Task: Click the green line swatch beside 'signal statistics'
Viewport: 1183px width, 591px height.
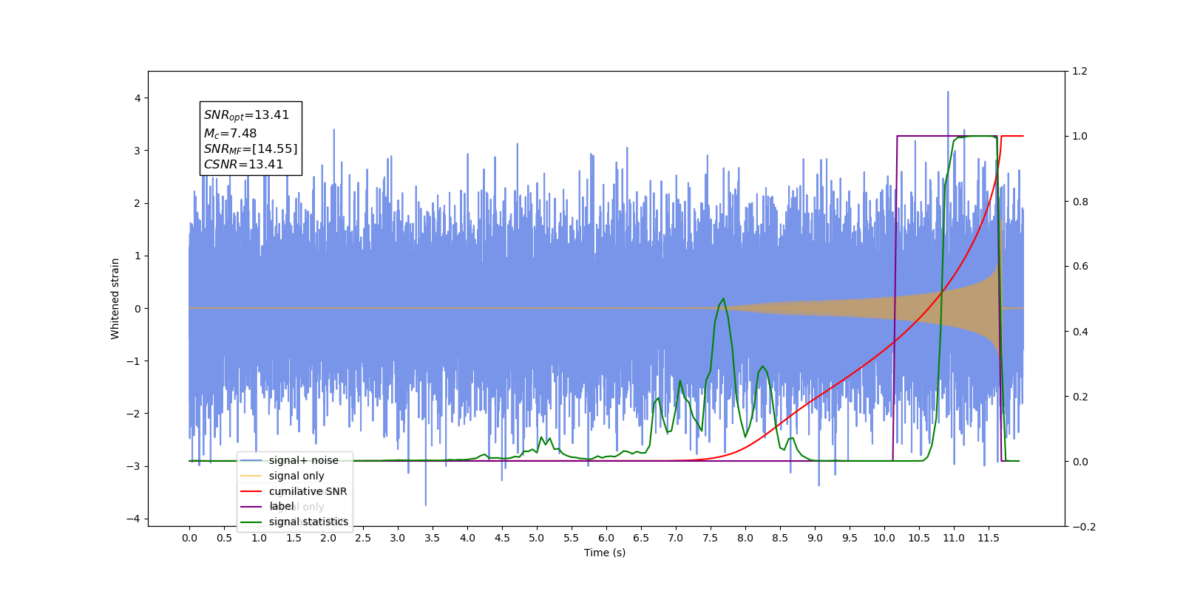Action: (x=251, y=522)
